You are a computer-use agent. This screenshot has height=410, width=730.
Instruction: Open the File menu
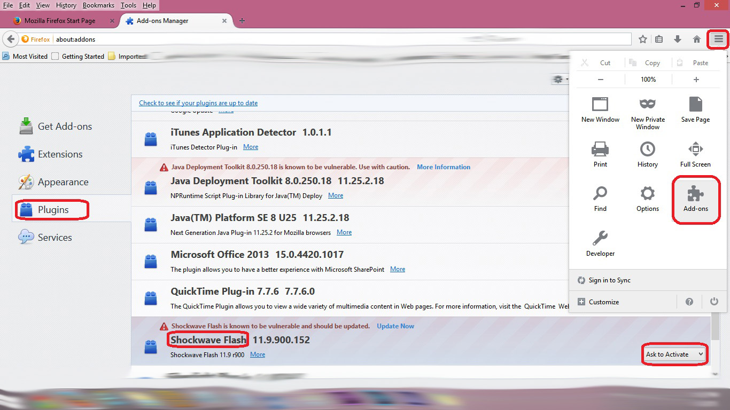(x=7, y=5)
